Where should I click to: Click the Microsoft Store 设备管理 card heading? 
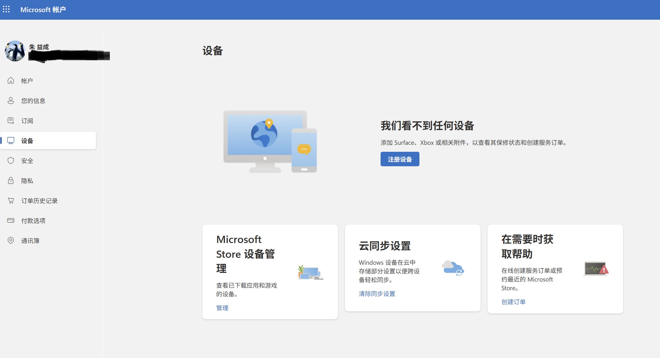click(x=246, y=254)
